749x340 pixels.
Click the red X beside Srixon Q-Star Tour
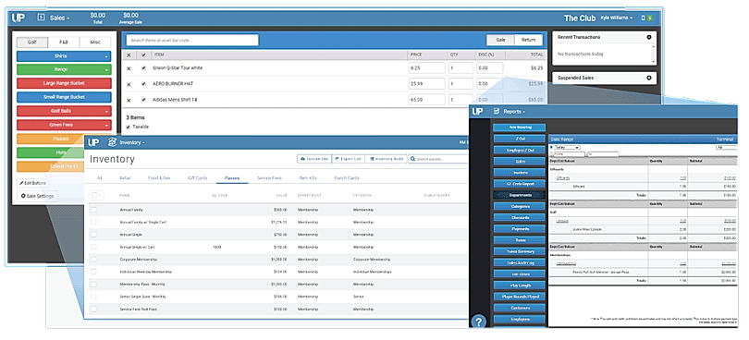click(x=129, y=68)
